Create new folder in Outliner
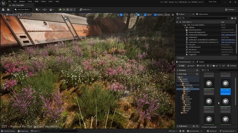The width and height of the screenshot is (238, 133). tap(232, 18)
